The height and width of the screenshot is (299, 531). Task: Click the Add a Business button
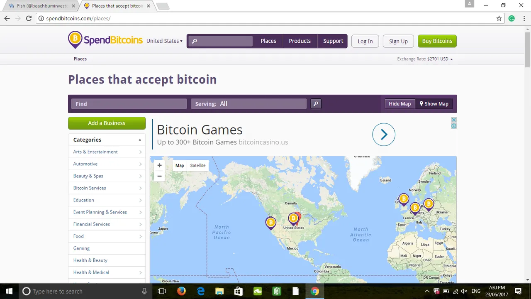[x=107, y=123]
